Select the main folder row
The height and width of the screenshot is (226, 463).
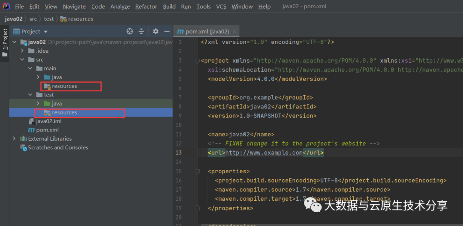pyautogui.click(x=91, y=69)
